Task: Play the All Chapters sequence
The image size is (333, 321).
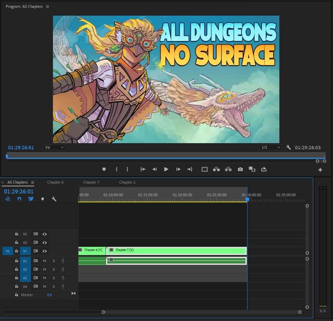Action: [x=166, y=169]
